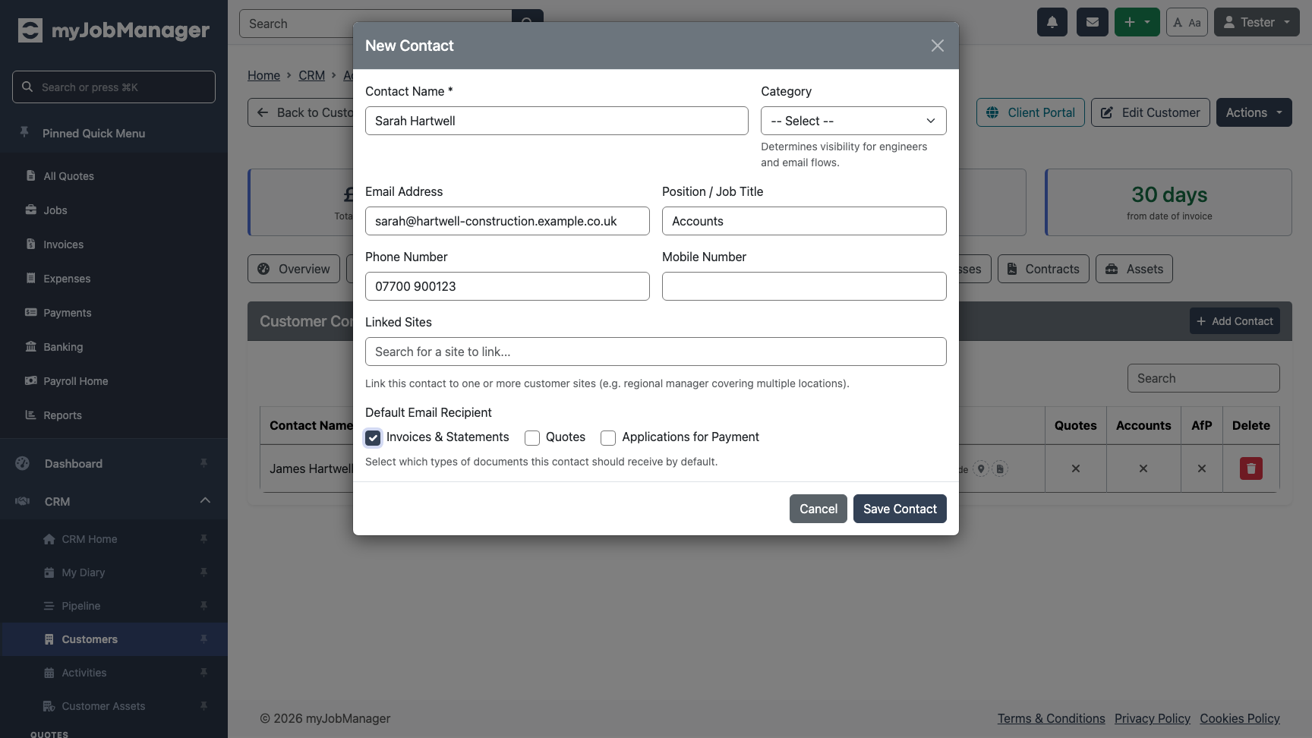The height and width of the screenshot is (738, 1312).
Task: Open CRM Home
Action: click(x=89, y=539)
